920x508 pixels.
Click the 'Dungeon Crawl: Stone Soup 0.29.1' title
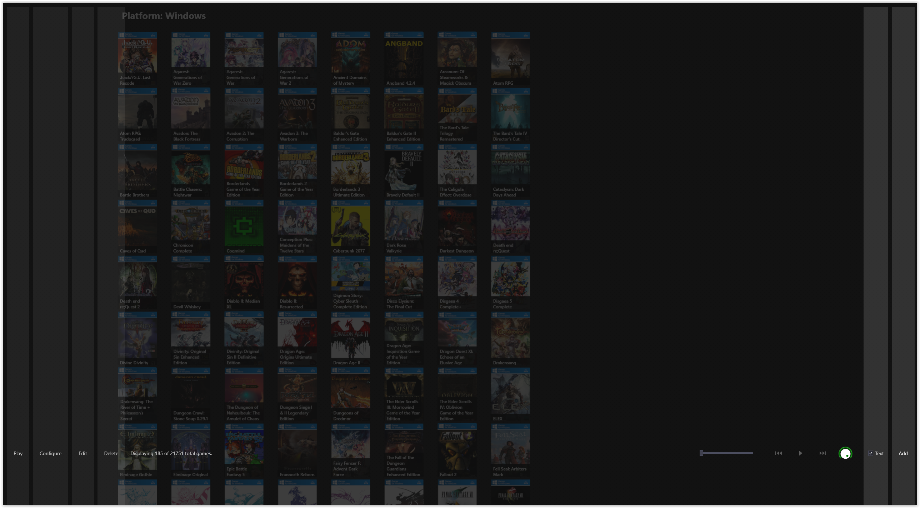(190, 416)
